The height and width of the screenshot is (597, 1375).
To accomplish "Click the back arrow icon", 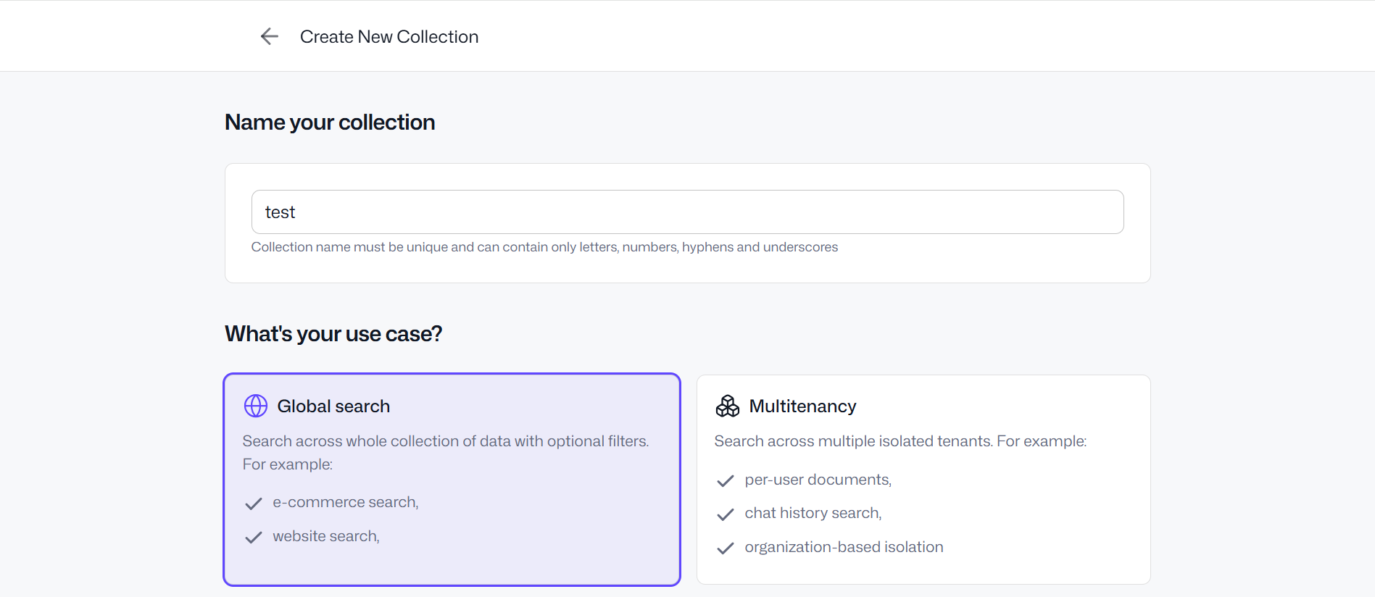I will pyautogui.click(x=269, y=36).
